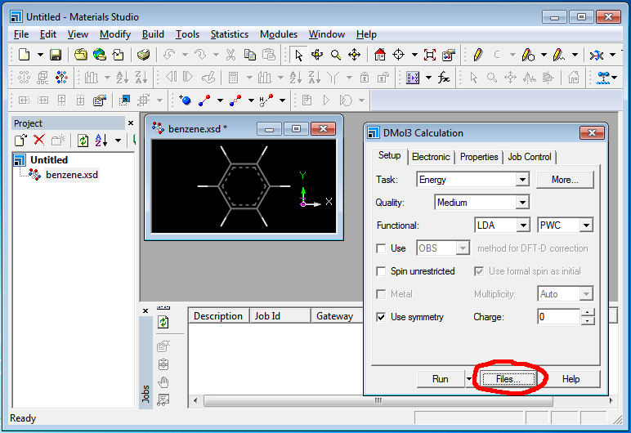Select the 3D Rotate view tool

coord(317,54)
